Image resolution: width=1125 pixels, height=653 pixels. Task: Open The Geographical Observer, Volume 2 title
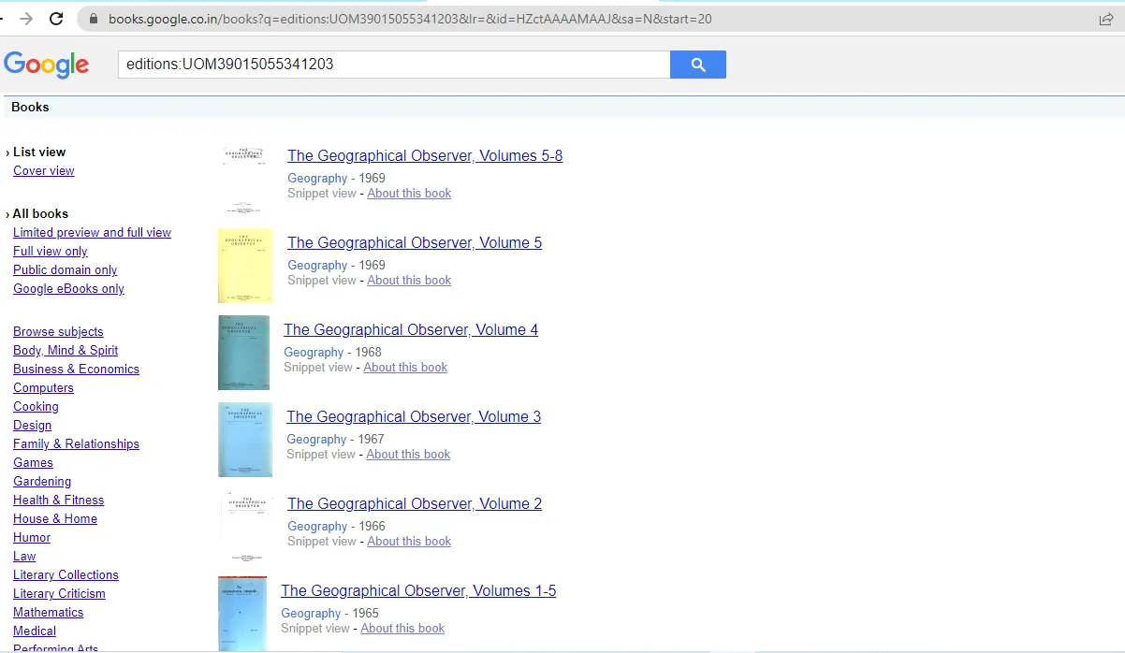415,504
